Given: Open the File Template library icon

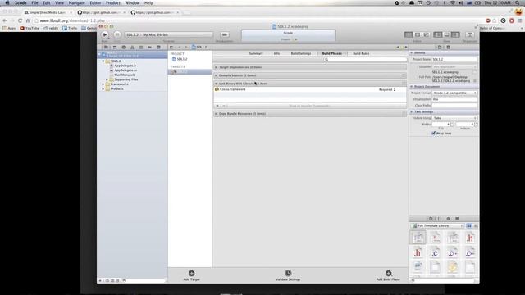Looking at the screenshot, I should pos(431,219).
